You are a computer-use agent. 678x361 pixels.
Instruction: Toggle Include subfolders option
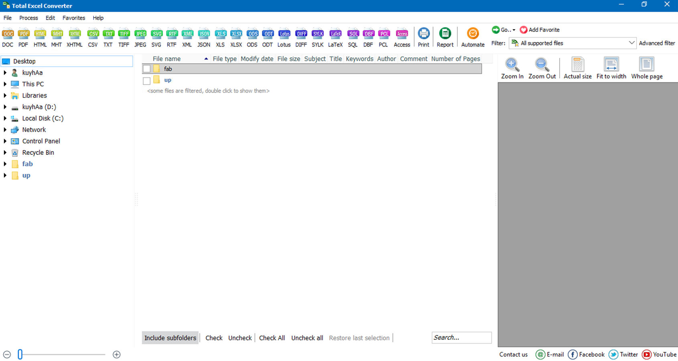click(170, 338)
